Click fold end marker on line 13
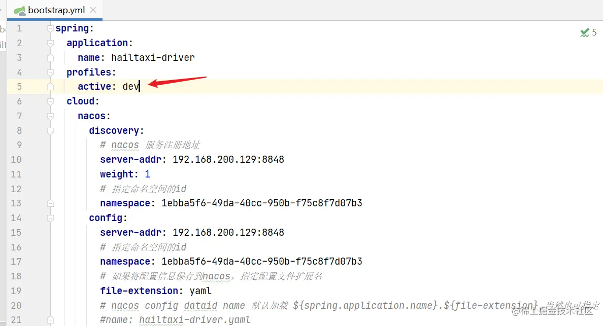The image size is (603, 326). tap(50, 203)
